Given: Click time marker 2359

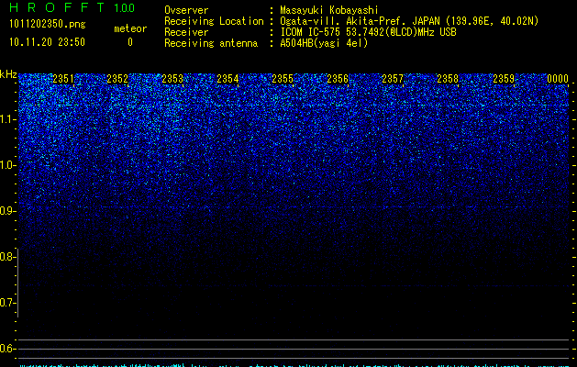Looking at the screenshot, I should pyautogui.click(x=504, y=79).
